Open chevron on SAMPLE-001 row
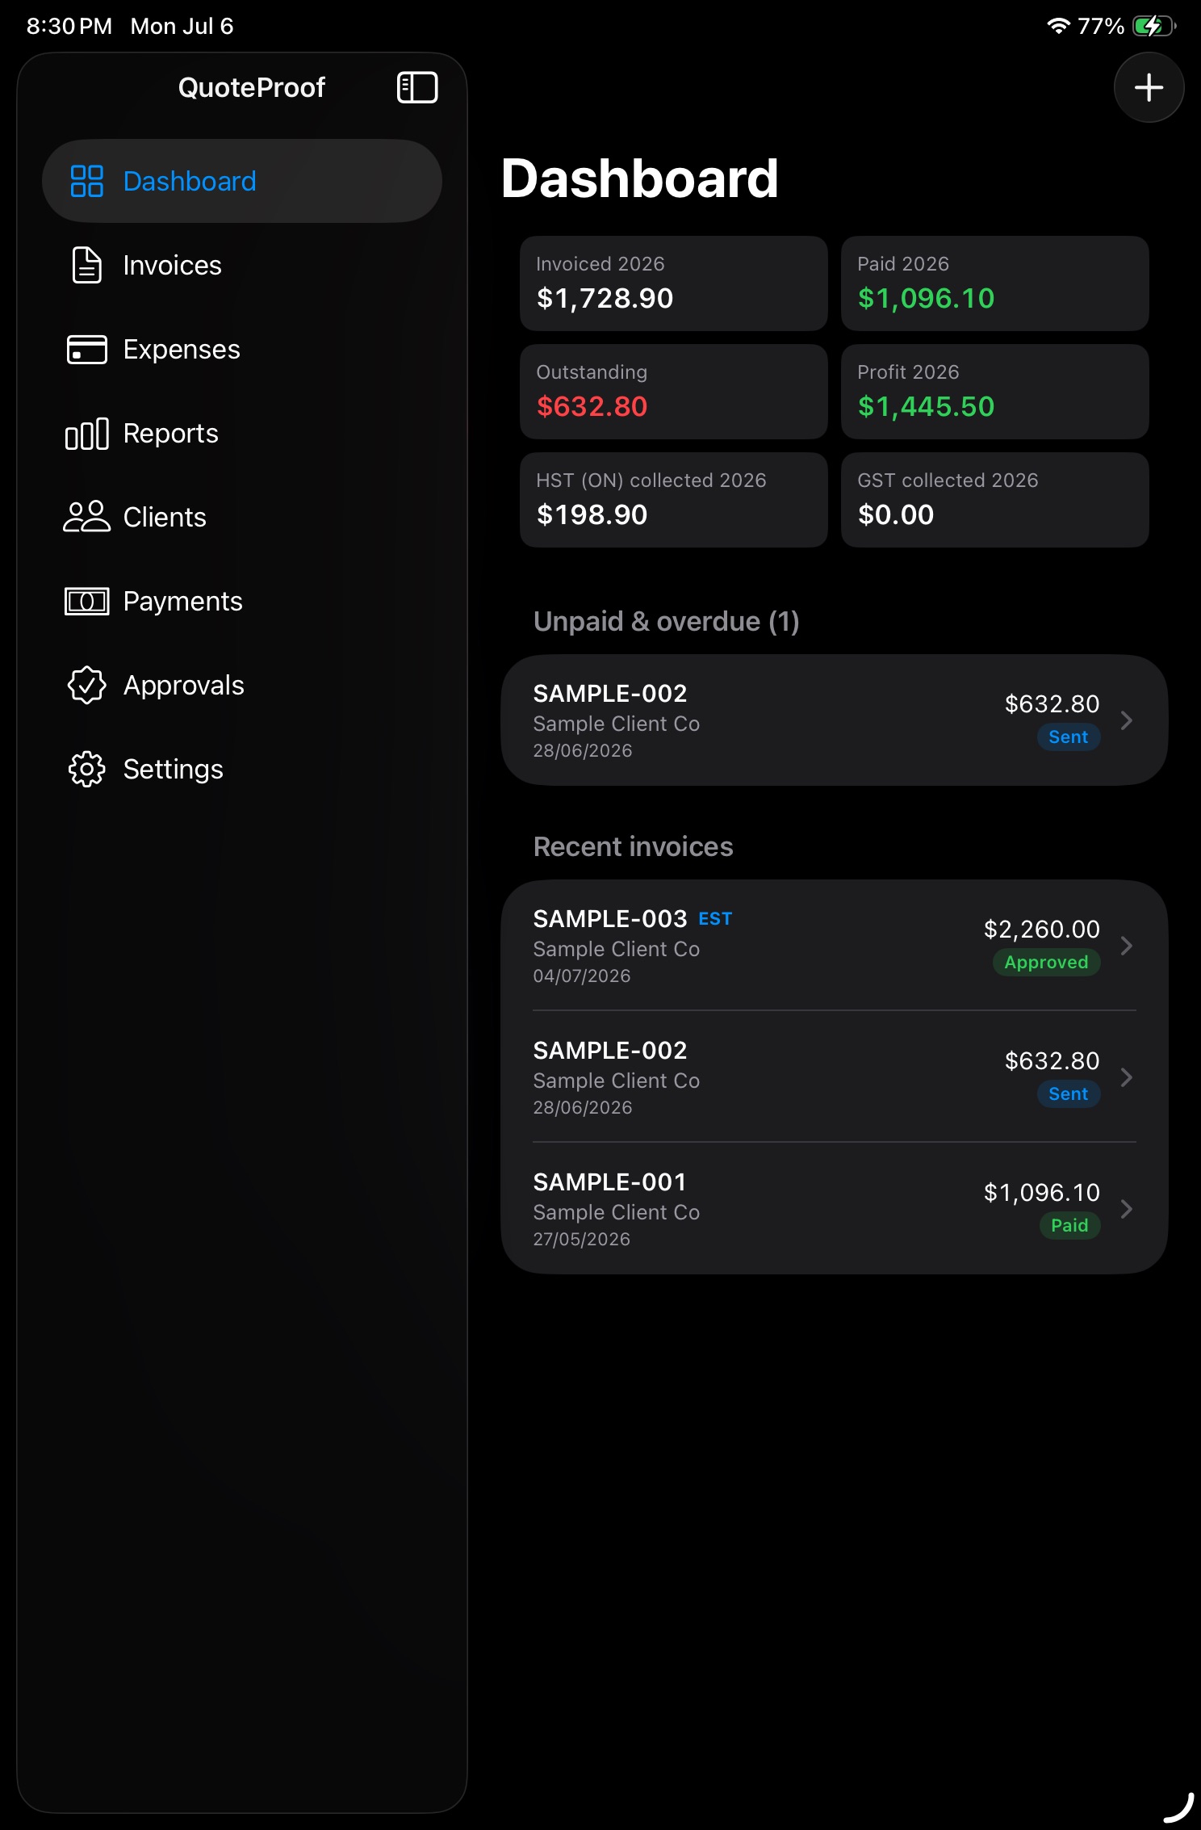 [1127, 1209]
